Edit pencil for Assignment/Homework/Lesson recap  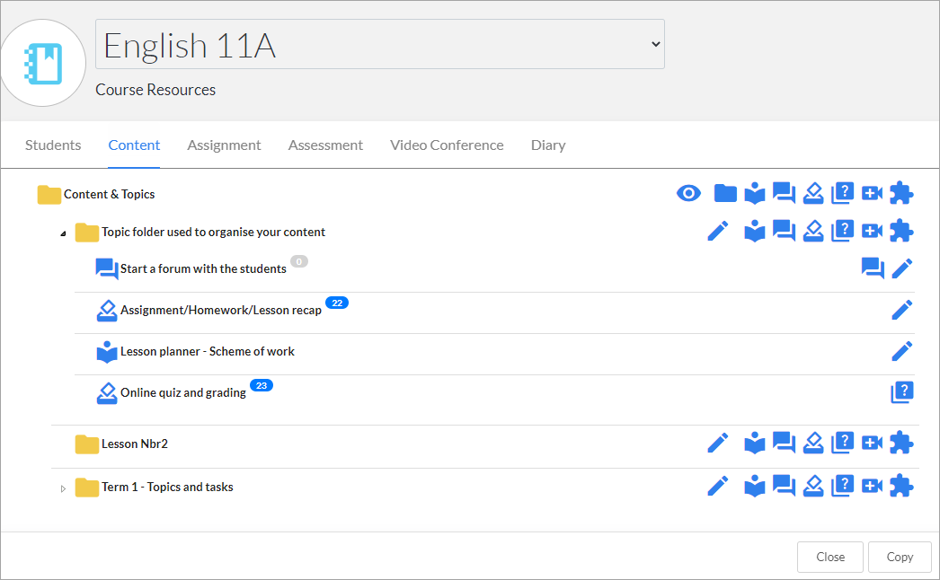click(x=901, y=310)
